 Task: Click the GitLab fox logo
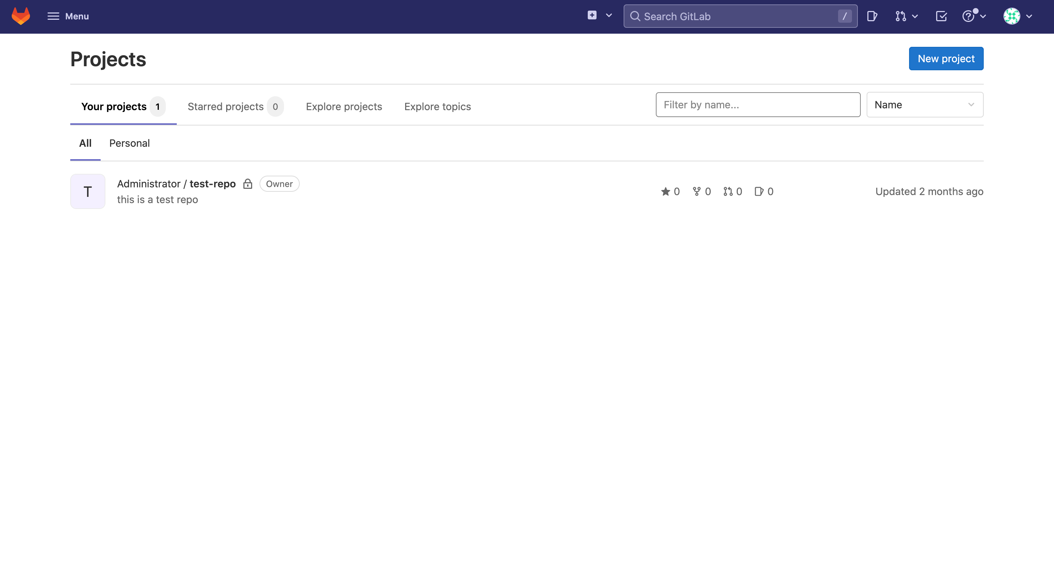pyautogui.click(x=21, y=16)
